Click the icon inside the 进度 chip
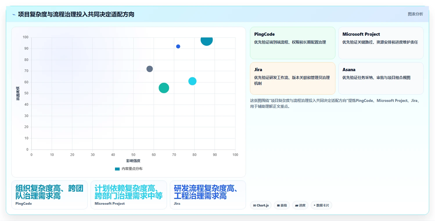Screen dimensions: 435x221 tap(296, 205)
